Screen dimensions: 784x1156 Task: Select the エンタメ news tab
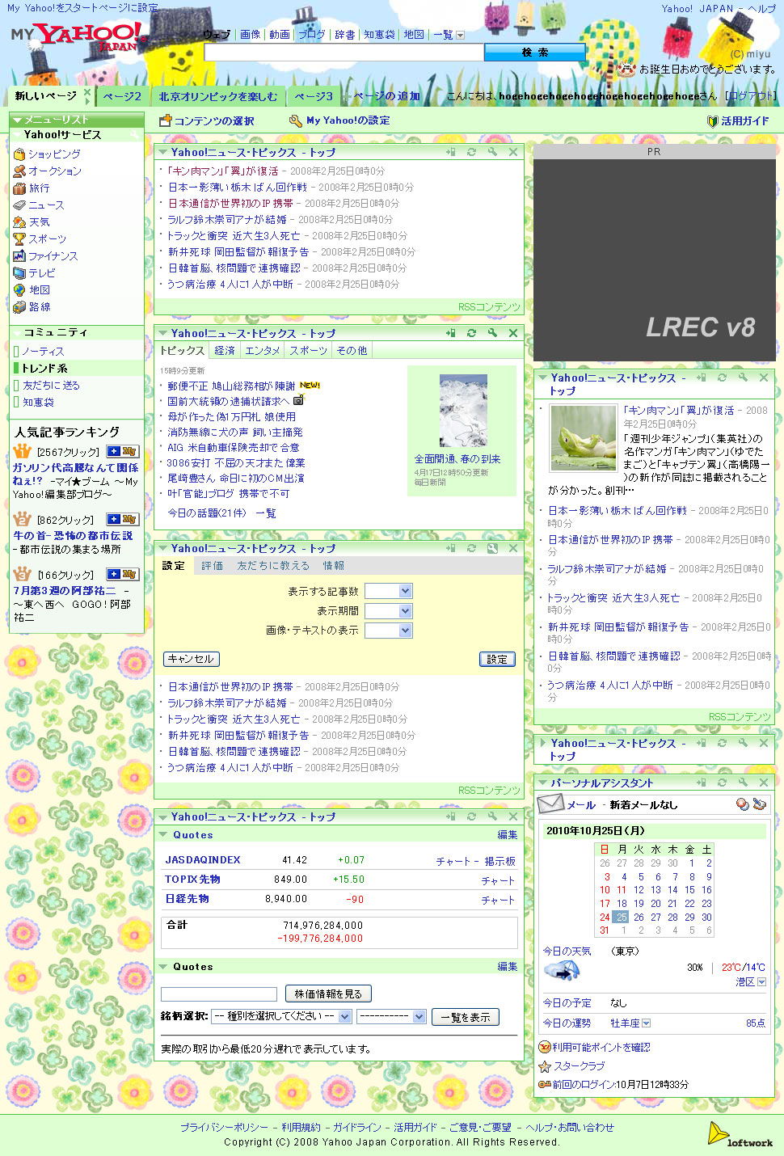[x=262, y=350]
